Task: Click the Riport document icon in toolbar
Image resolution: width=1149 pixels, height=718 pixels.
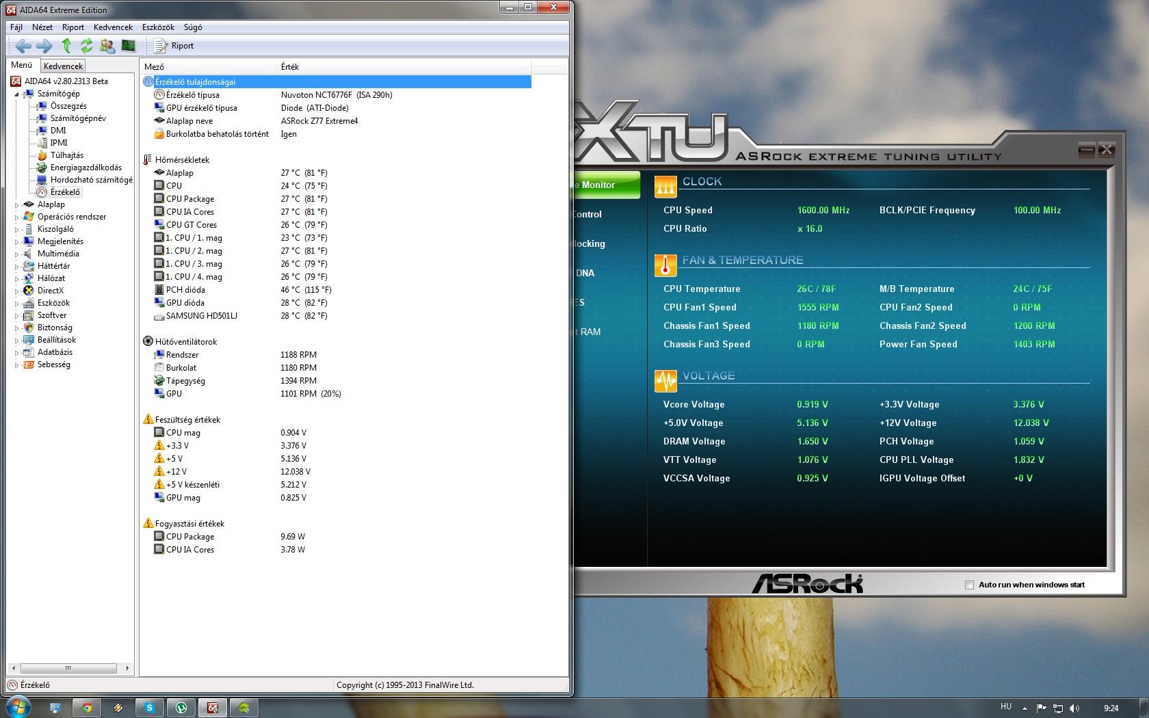Action: 160,46
